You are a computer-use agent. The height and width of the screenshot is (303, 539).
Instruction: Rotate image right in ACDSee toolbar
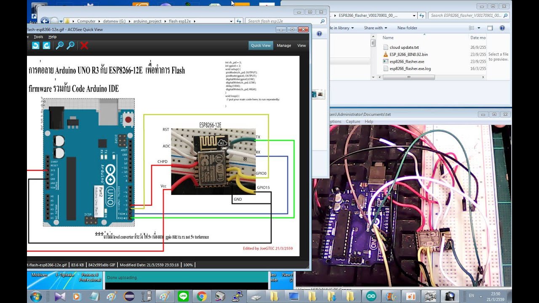pyautogui.click(x=47, y=45)
